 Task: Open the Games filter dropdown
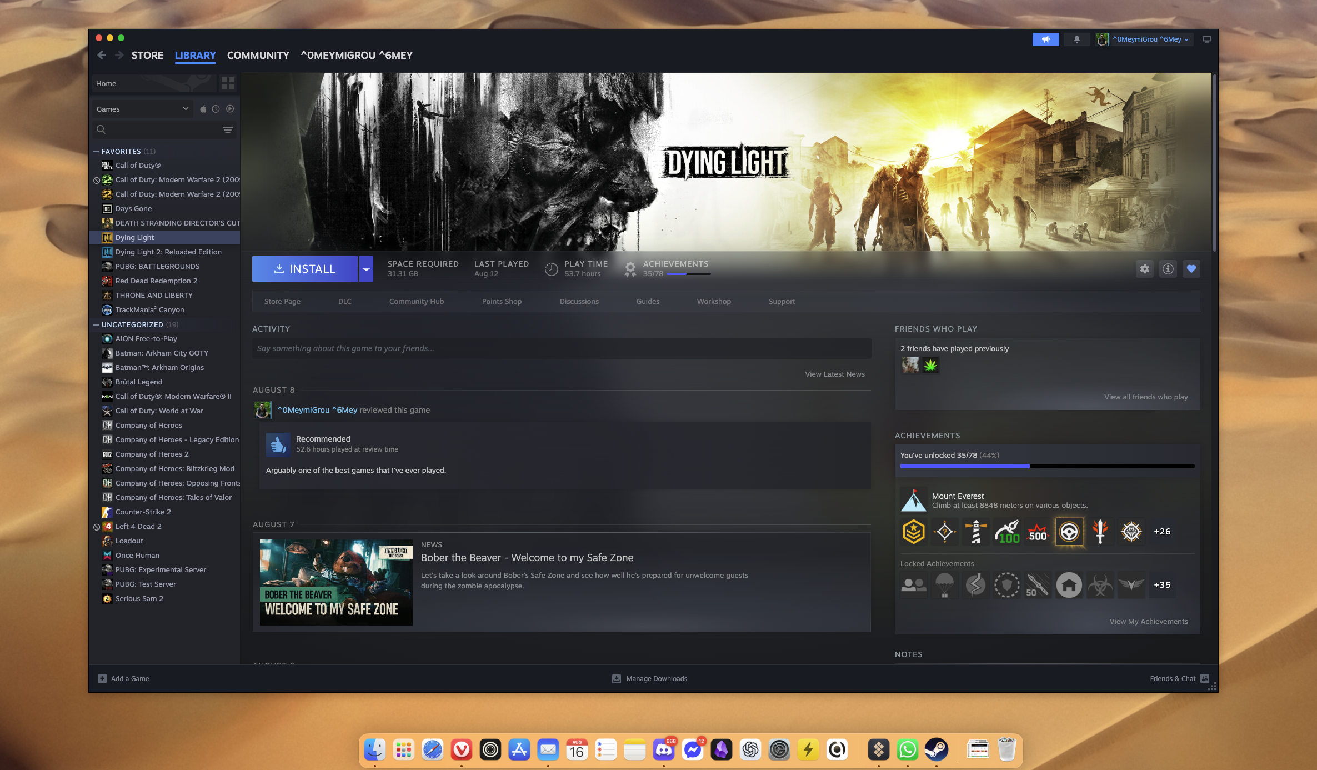[143, 109]
